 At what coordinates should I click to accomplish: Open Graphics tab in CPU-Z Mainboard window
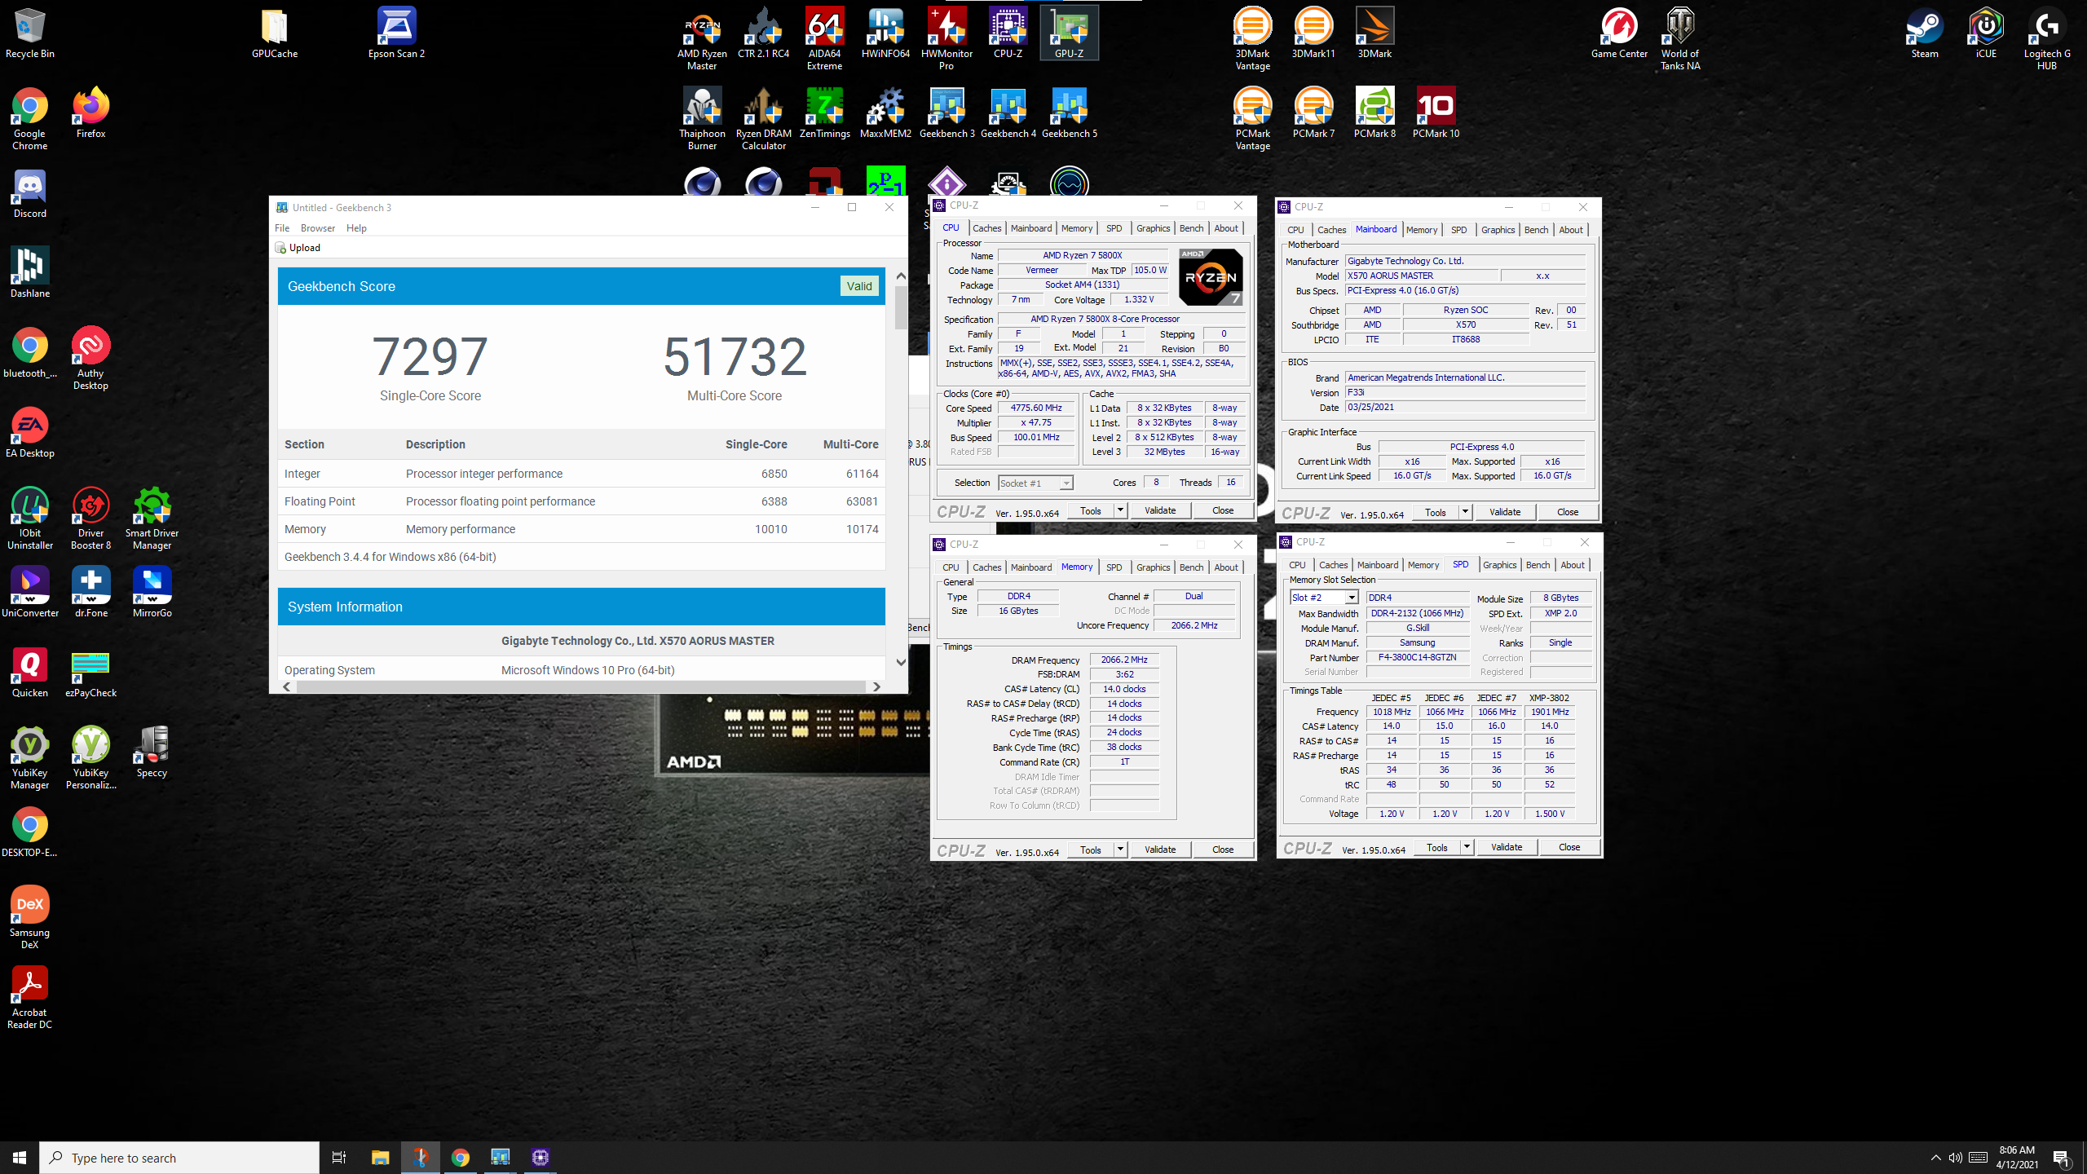click(x=1498, y=230)
